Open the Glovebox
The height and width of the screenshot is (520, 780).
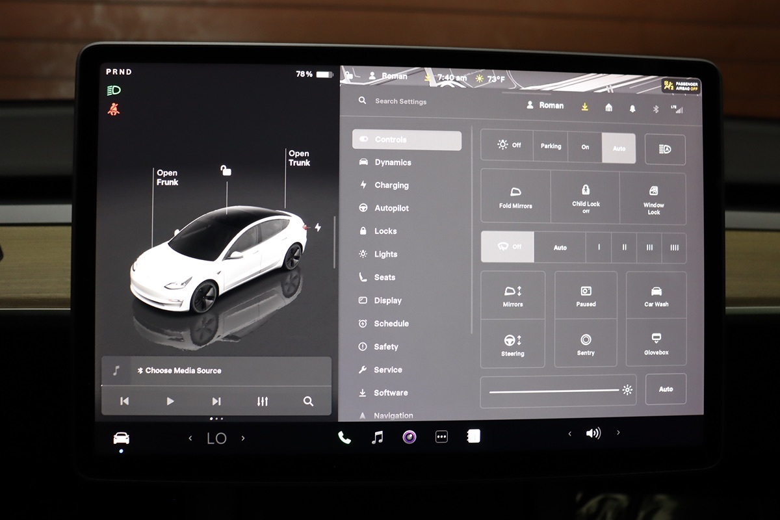point(656,343)
